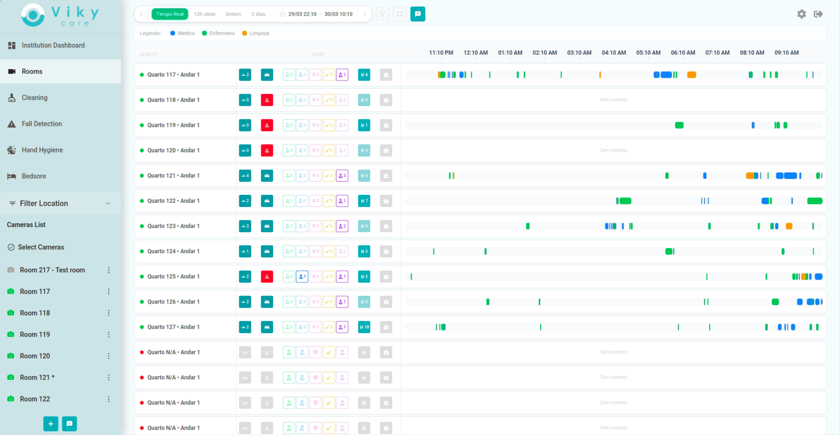Click the logout icon at top right
Screen dimensions: 840x435
click(x=818, y=14)
